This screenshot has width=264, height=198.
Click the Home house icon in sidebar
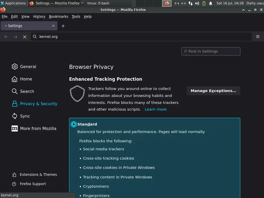click(x=15, y=79)
